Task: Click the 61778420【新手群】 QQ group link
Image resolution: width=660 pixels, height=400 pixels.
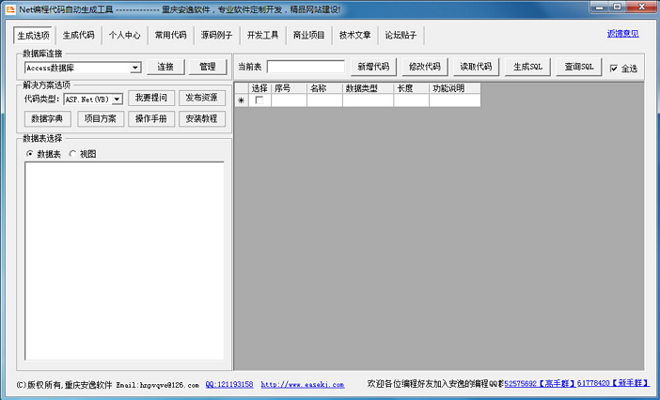Action: click(613, 384)
